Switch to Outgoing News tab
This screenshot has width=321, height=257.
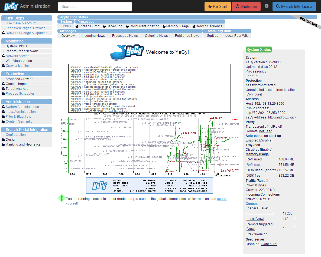pyautogui.click(x=156, y=36)
